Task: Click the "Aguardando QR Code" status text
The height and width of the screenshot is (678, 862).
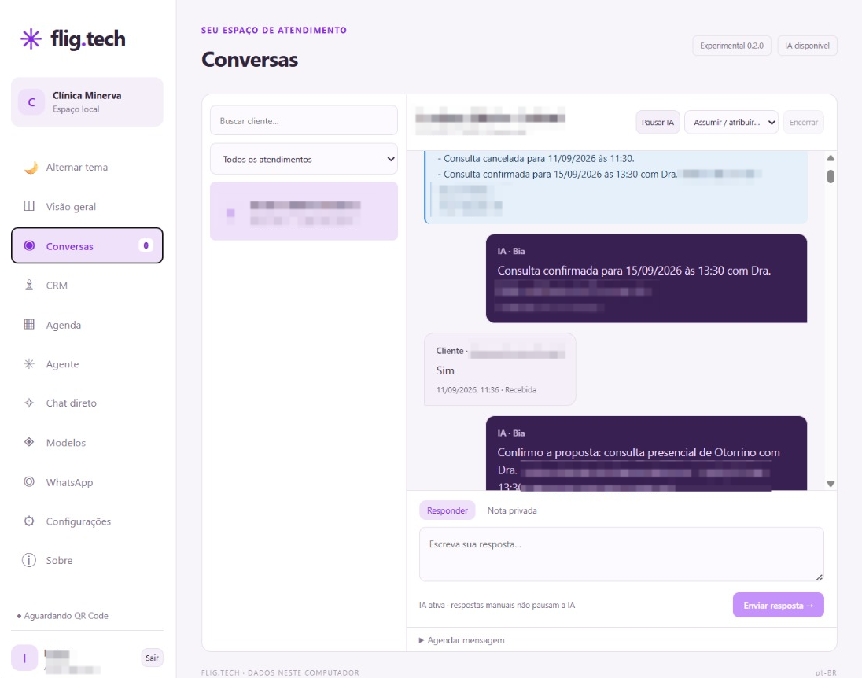Action: pyautogui.click(x=66, y=615)
